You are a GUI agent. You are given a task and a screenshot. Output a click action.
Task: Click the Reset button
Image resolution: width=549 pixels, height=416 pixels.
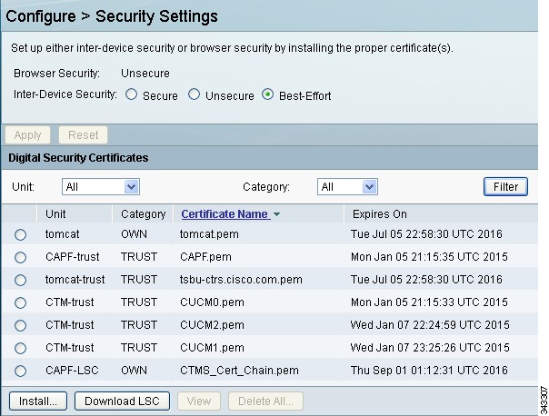pyautogui.click(x=83, y=134)
